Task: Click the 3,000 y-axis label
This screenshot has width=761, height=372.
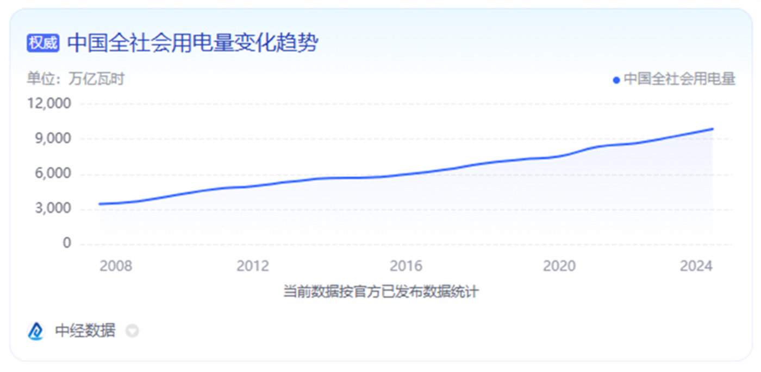Action: pos(53,209)
